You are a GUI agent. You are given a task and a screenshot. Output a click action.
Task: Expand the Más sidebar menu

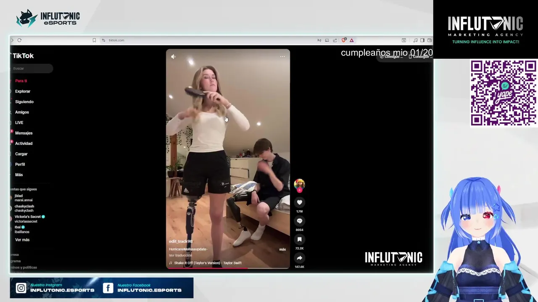19,175
